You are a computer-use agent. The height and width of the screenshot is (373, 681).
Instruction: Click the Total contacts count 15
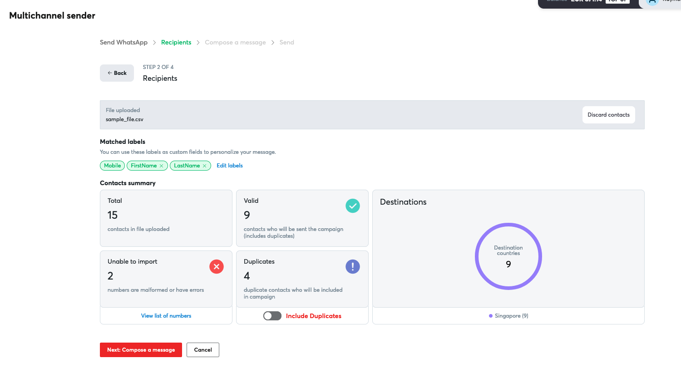point(113,215)
